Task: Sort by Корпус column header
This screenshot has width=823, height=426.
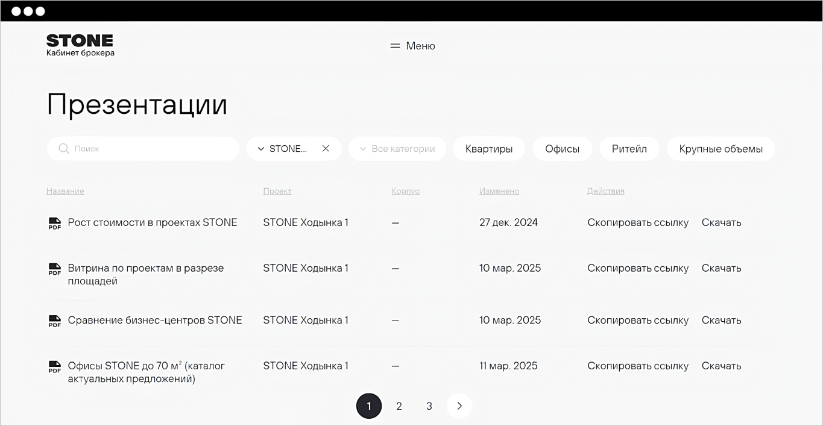Action: click(x=406, y=191)
